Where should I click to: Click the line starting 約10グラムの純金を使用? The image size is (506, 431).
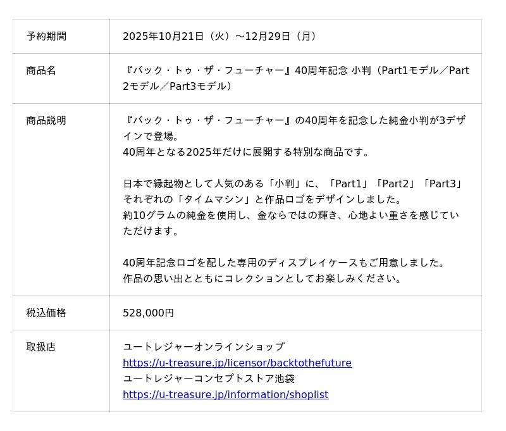point(290,215)
